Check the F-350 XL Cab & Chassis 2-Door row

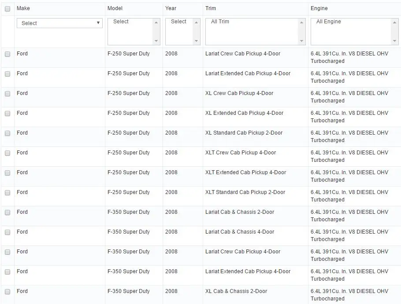point(7,292)
